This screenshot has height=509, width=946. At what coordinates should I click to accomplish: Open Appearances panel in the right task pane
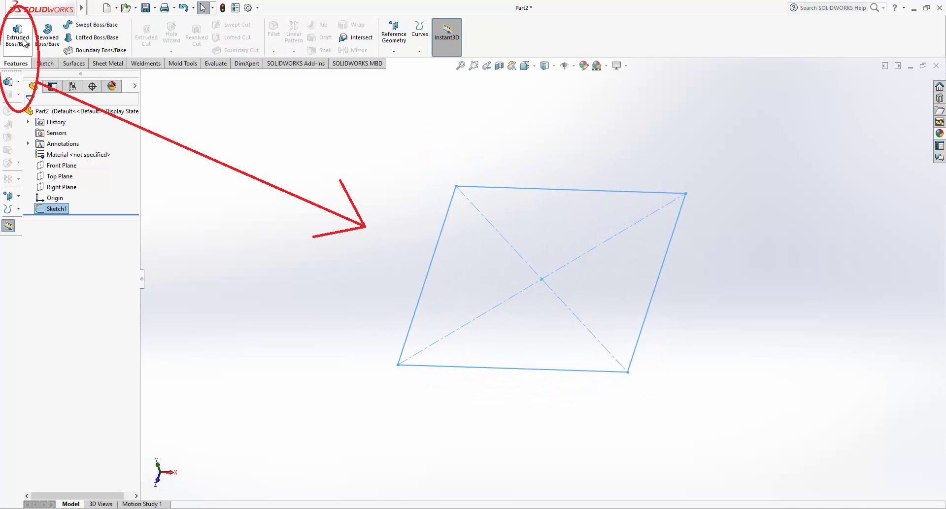[940, 134]
